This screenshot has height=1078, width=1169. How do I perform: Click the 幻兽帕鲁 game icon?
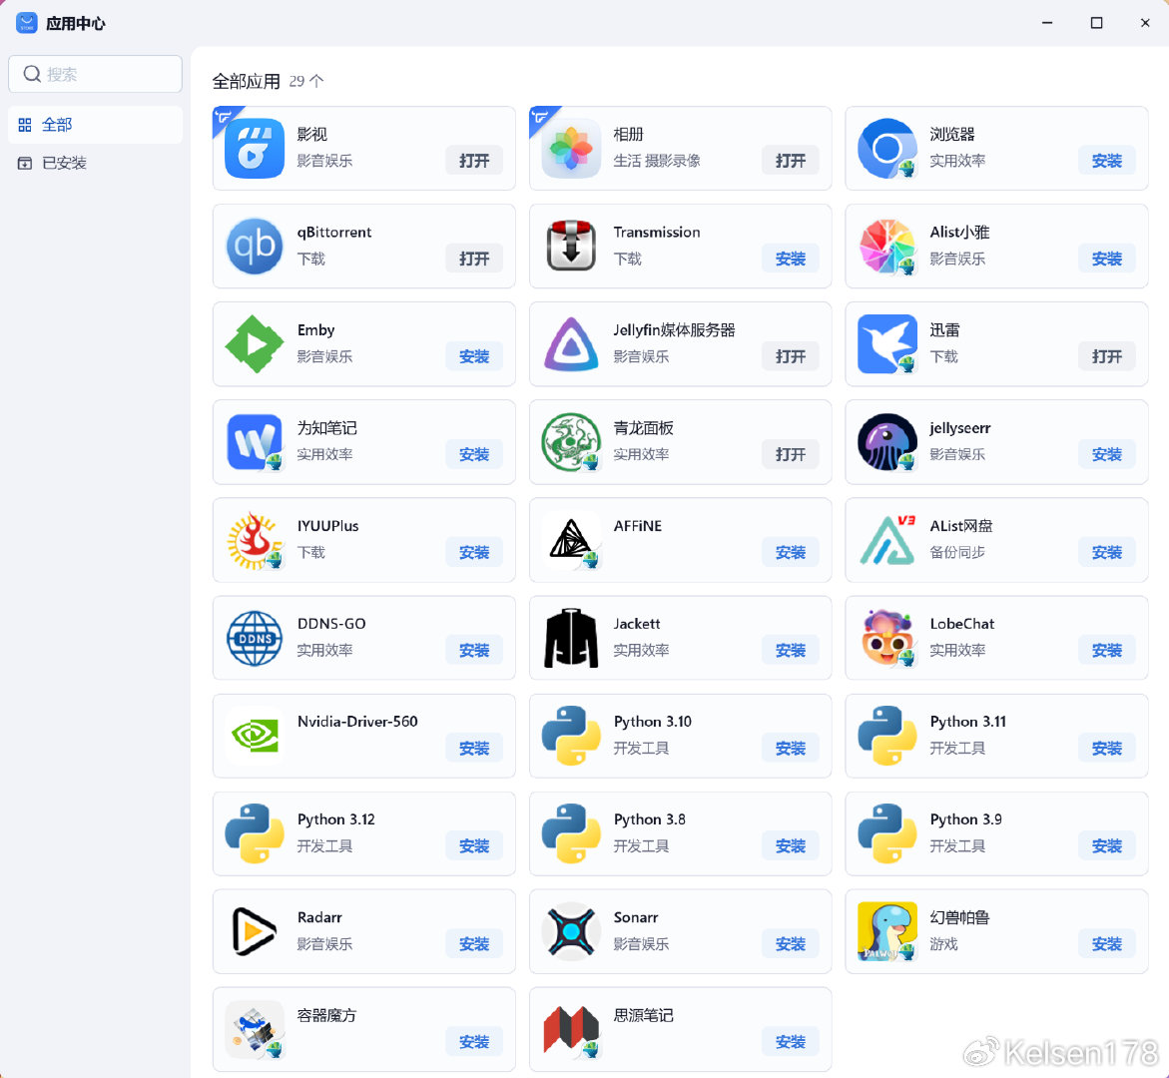(887, 931)
